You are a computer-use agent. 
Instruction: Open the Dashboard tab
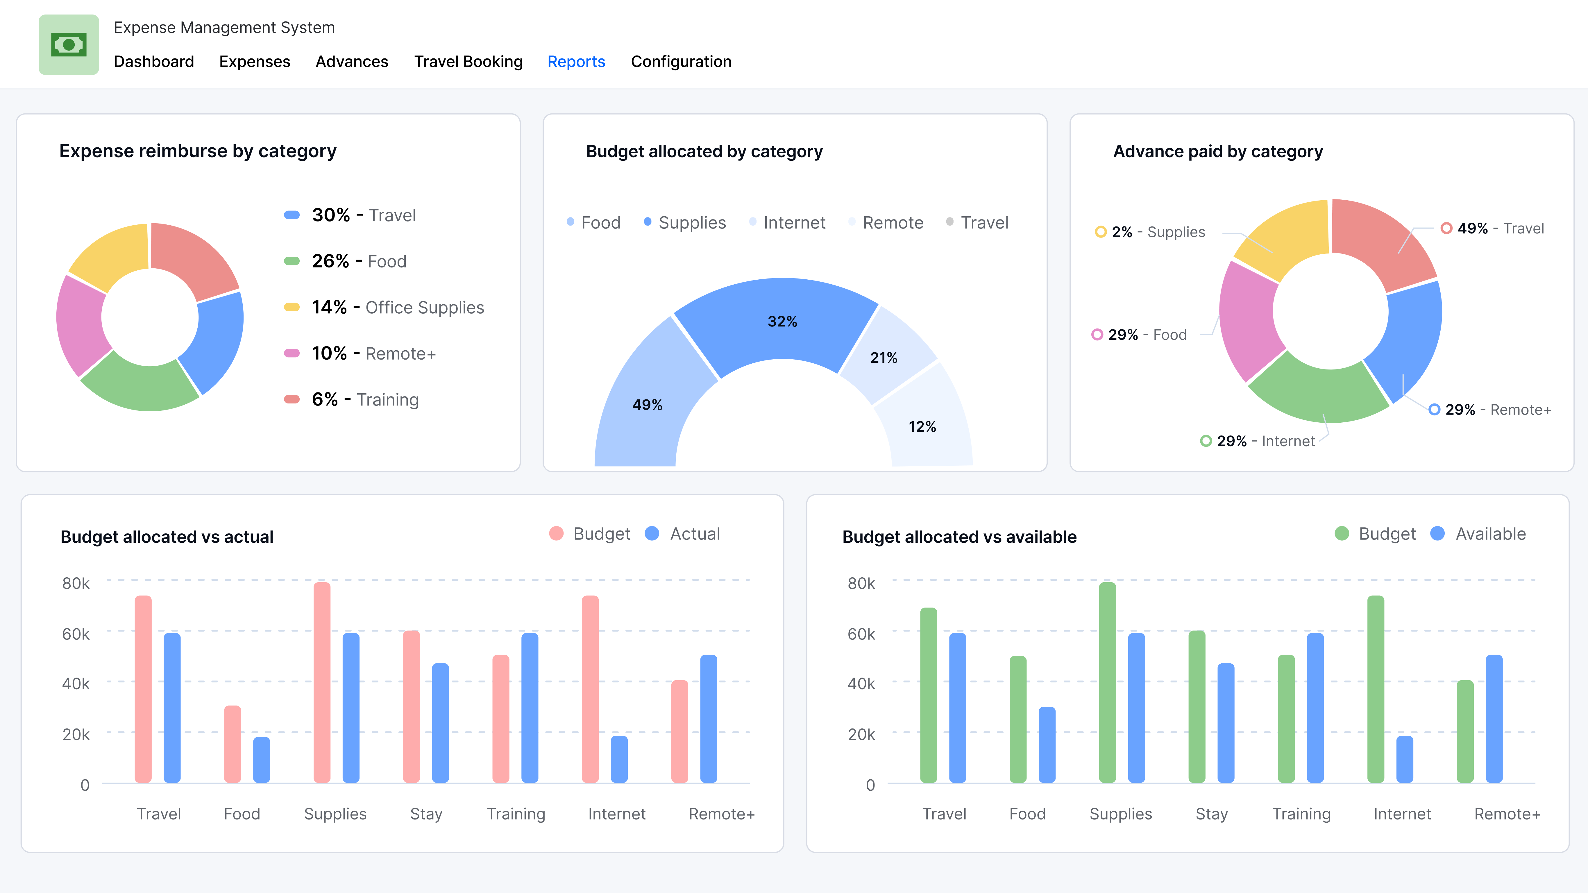(x=153, y=62)
